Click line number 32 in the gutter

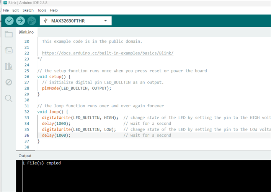click(27, 112)
